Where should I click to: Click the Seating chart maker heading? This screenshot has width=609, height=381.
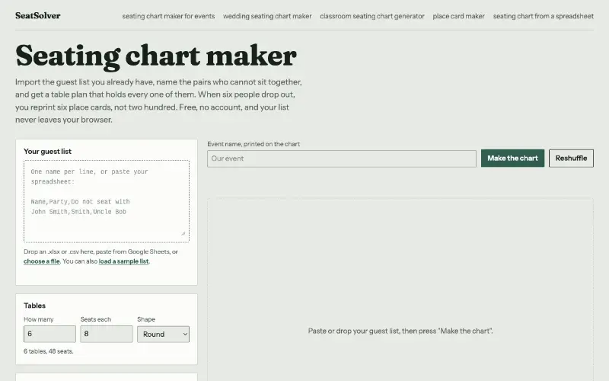click(156, 56)
